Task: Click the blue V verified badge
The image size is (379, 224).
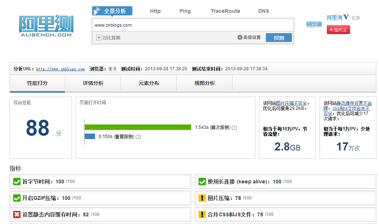Action: (346, 17)
